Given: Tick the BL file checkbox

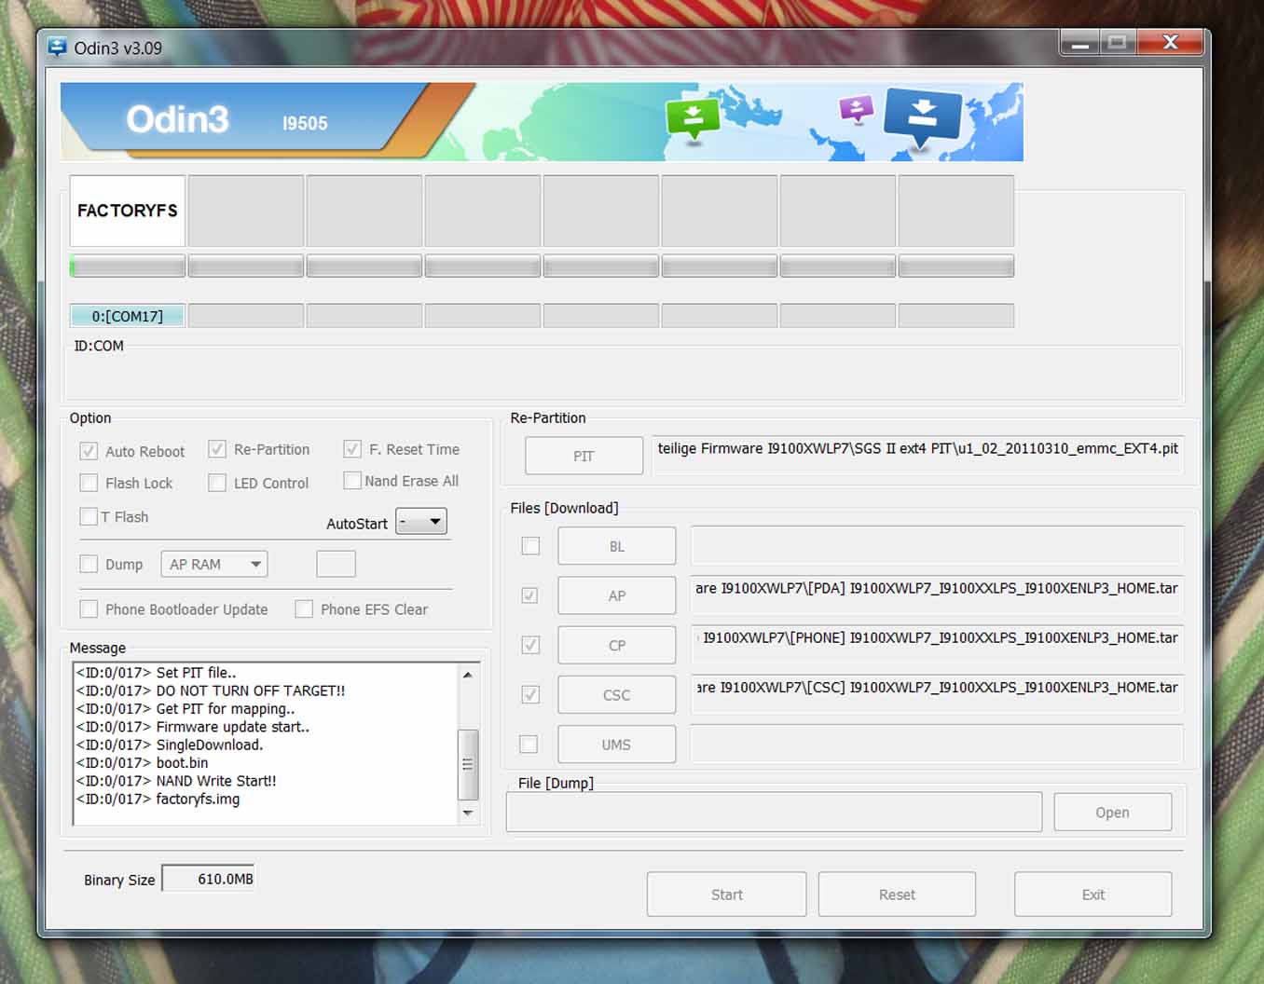Looking at the screenshot, I should (530, 546).
